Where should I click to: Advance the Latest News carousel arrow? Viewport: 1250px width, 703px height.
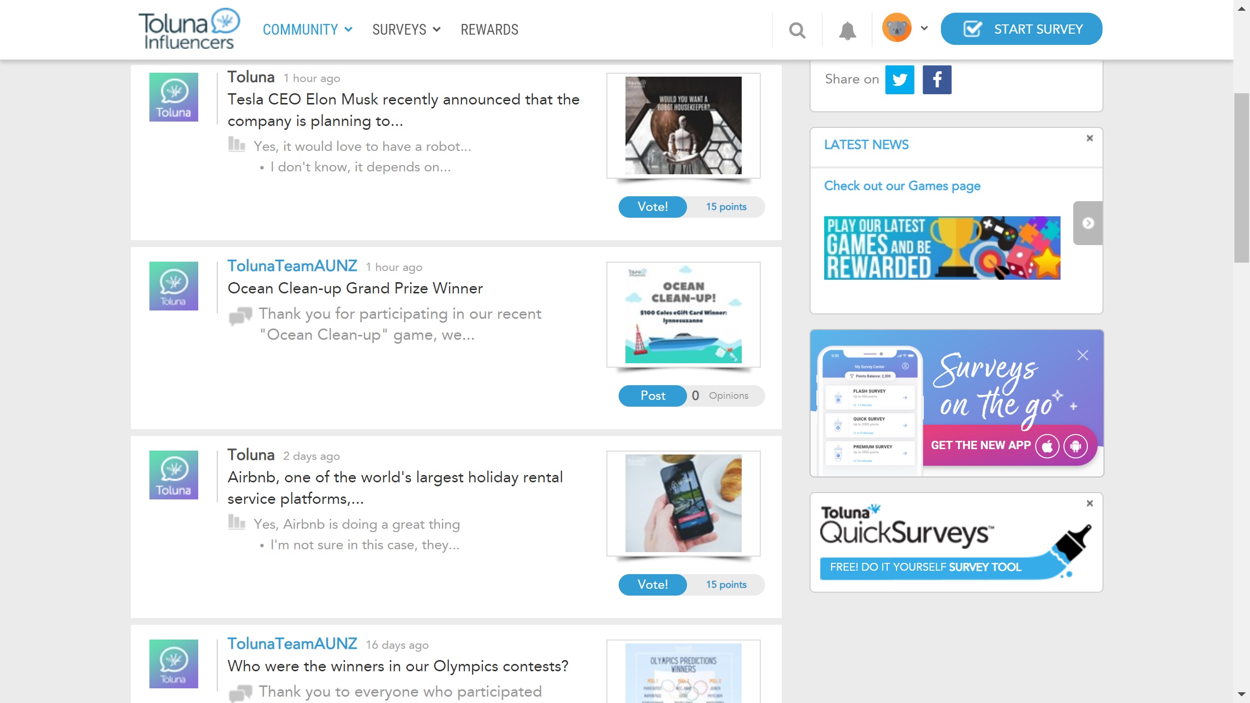click(1088, 223)
